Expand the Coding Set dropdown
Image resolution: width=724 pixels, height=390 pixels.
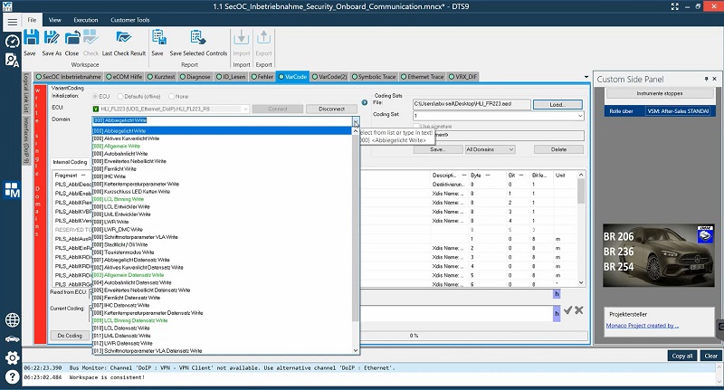click(578, 116)
